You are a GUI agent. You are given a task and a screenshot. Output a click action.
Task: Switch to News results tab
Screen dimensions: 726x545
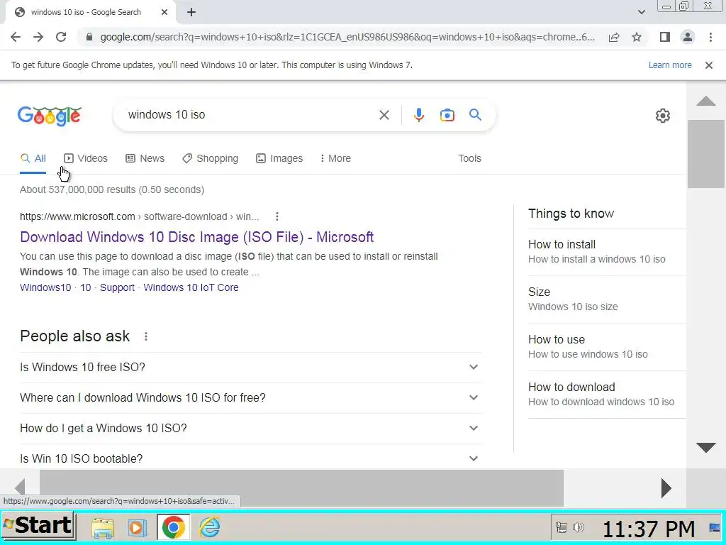(145, 158)
